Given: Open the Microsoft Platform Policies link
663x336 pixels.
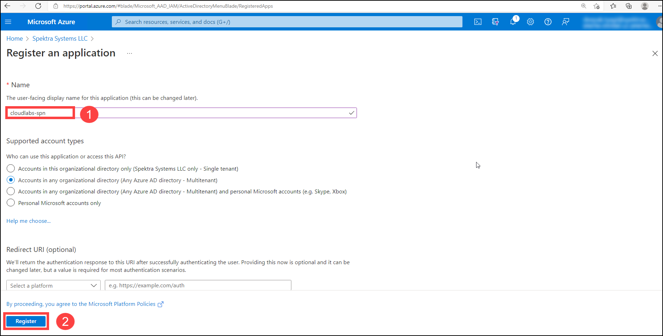Looking at the screenshot, I should [122, 304].
